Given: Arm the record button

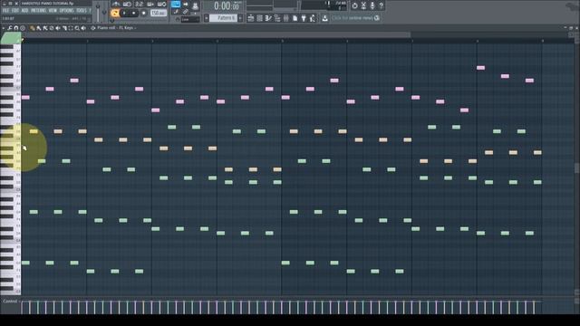Looking at the screenshot, I should click(144, 13).
